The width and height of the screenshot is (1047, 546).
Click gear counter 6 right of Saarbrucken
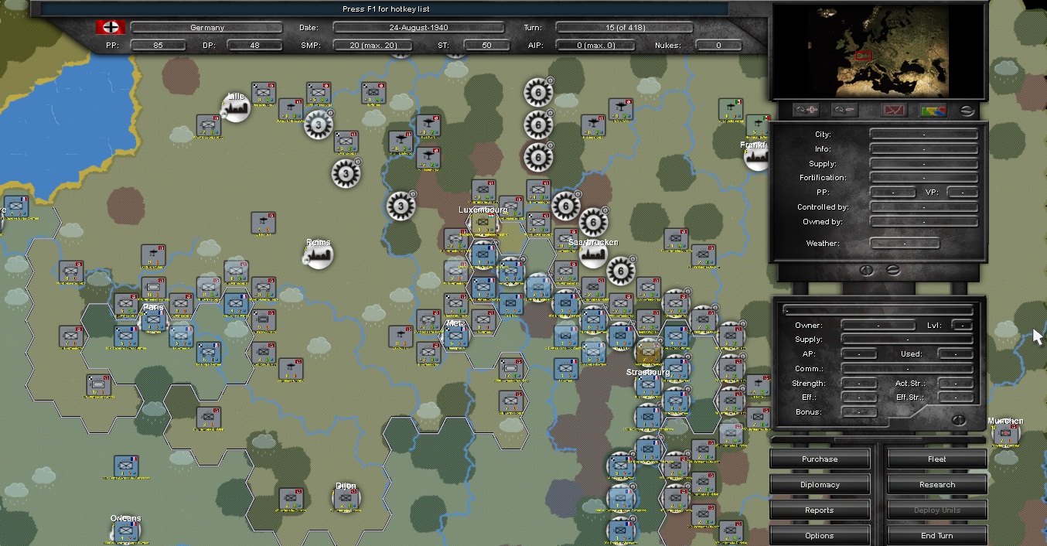pos(621,271)
